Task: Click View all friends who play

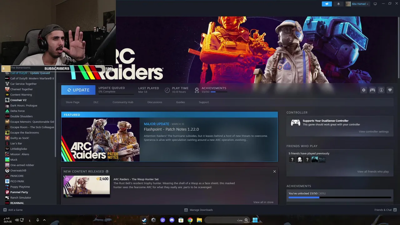Action: (373, 172)
